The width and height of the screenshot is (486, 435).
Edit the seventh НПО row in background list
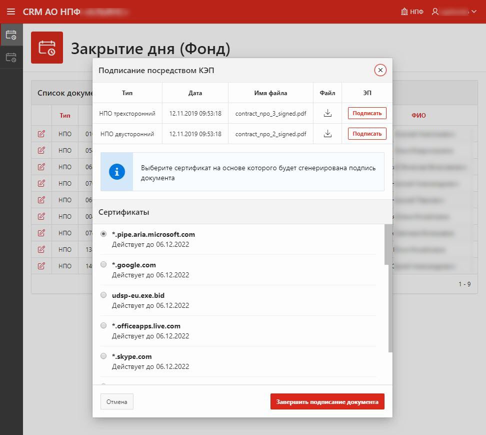tap(41, 233)
